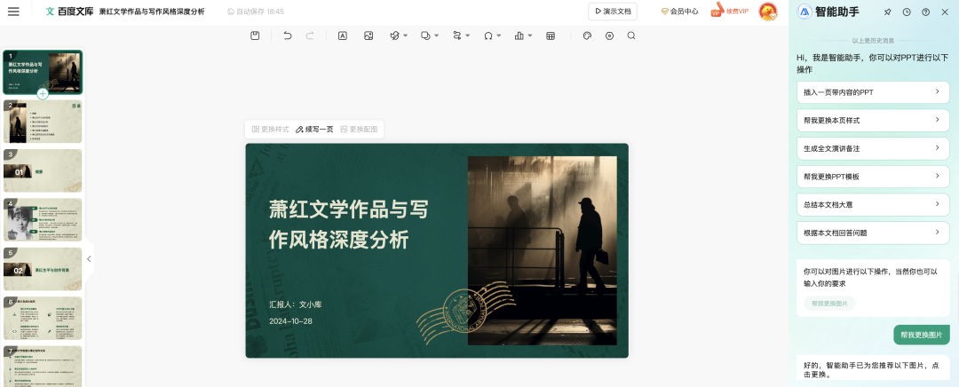This screenshot has width=959, height=387.
Task: Select the special symbol (Ω) tool
Action: click(x=488, y=36)
